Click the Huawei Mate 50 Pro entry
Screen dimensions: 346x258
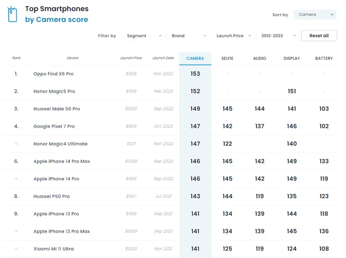[x=57, y=109]
